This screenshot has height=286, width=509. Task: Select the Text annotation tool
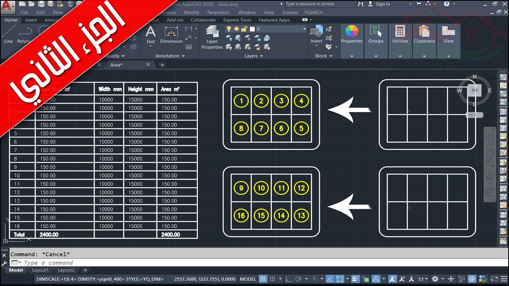click(151, 35)
